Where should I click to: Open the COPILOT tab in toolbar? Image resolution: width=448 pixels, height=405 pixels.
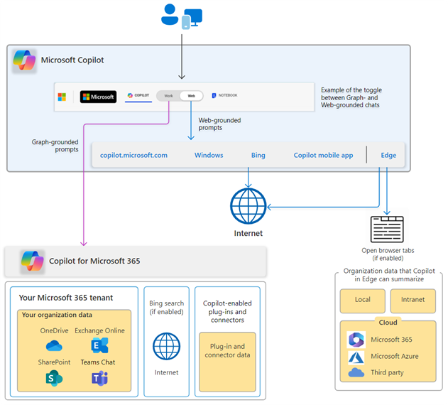pos(138,95)
